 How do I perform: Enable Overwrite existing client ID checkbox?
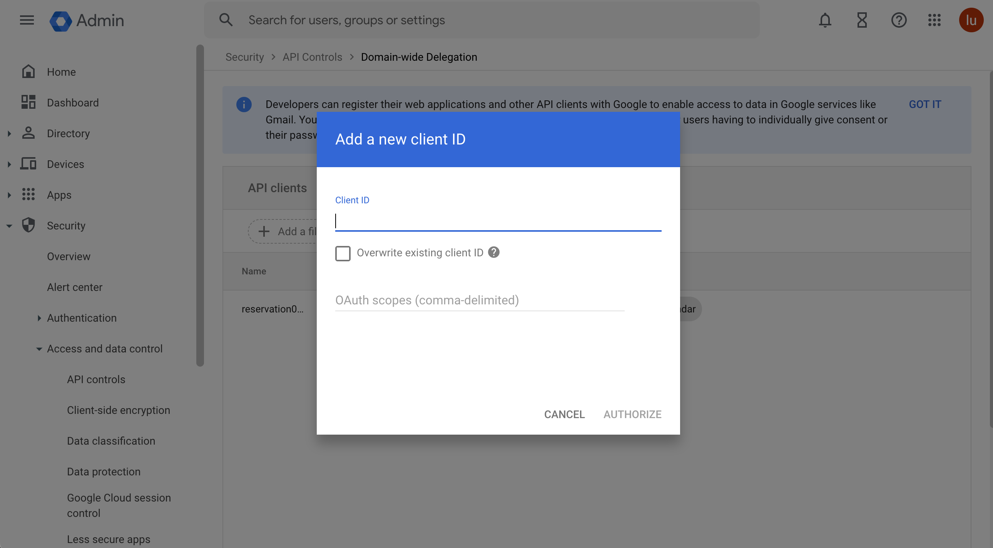click(343, 253)
